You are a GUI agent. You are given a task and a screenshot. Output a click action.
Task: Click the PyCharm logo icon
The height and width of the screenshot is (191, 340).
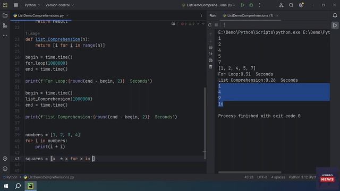click(x=5, y=5)
